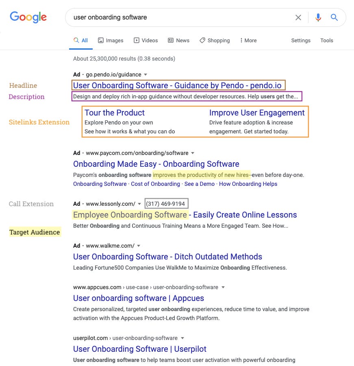
Task: Click the How Onboarding Helps link
Action: coord(248,184)
